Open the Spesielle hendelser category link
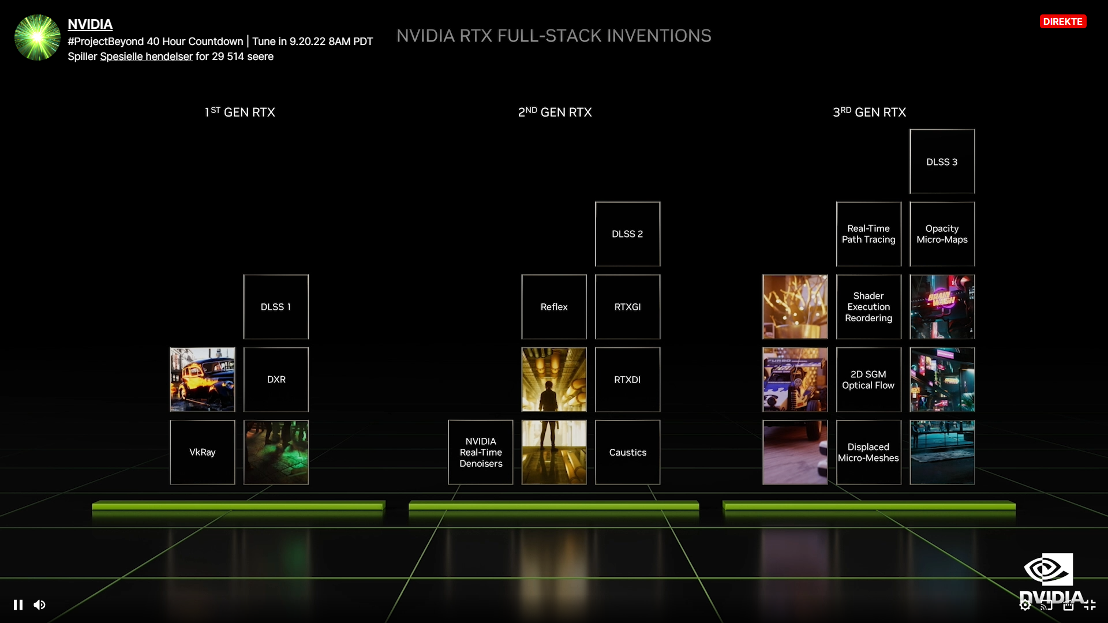The image size is (1108, 623). [x=146, y=57]
